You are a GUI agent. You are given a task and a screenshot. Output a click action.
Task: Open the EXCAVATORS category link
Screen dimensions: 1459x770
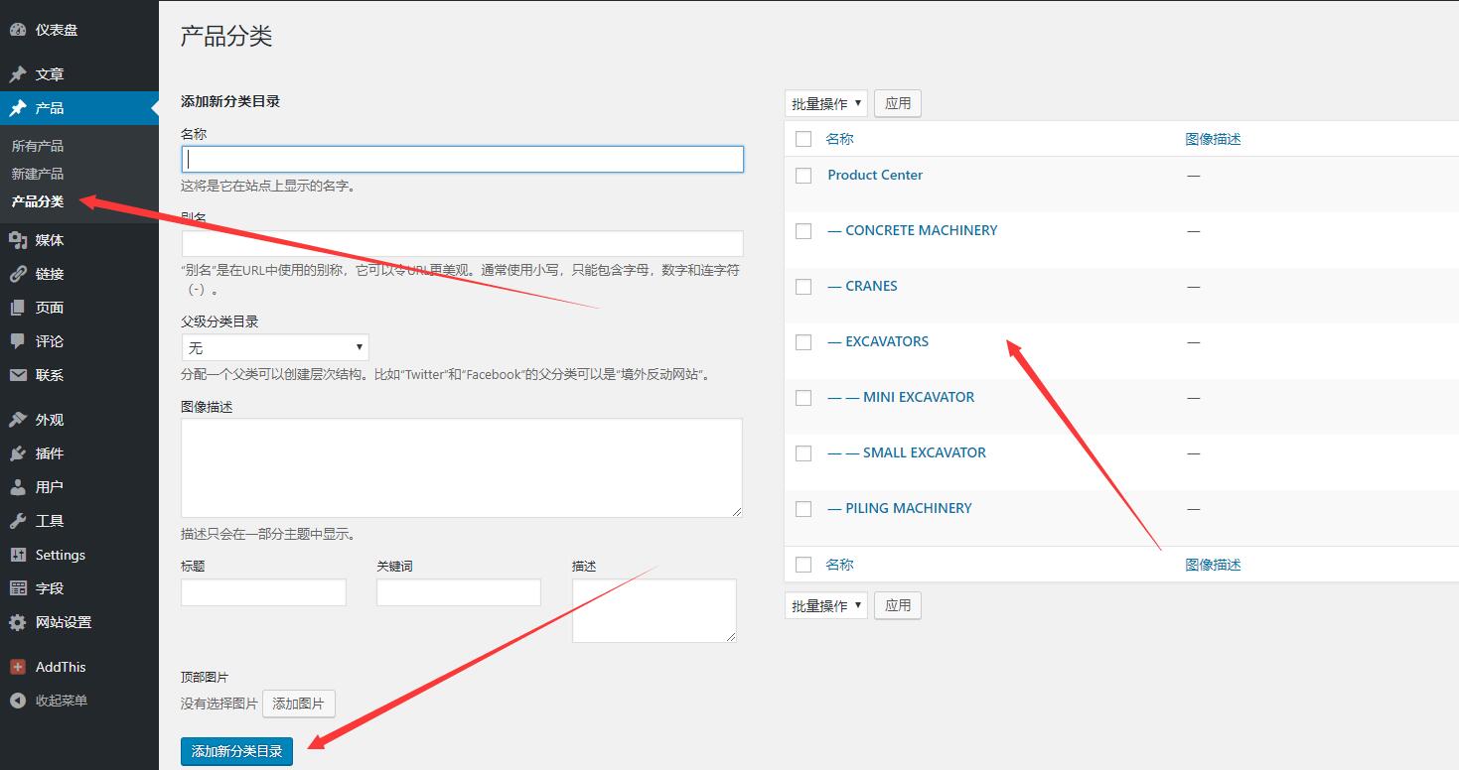pyautogui.click(x=878, y=341)
